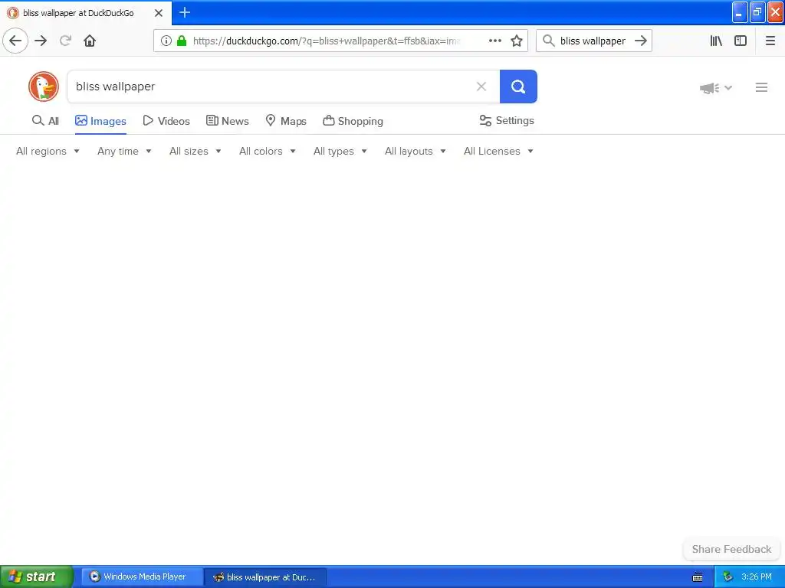Show site information icon in address bar
Screen dimensions: 785x588
166,41
